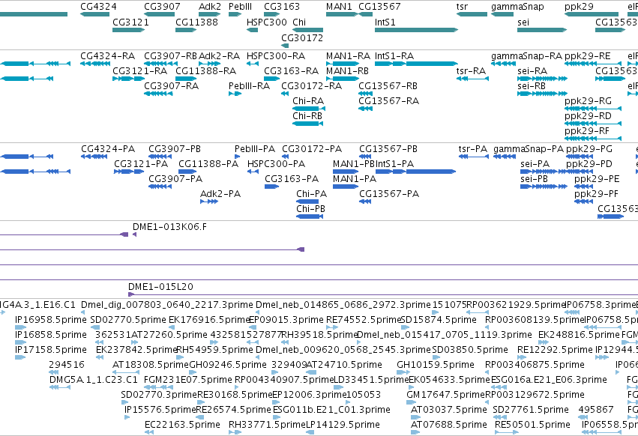This screenshot has height=436, width=638.
Task: Click the CG11388-RA transcript label
Action: click(205, 70)
